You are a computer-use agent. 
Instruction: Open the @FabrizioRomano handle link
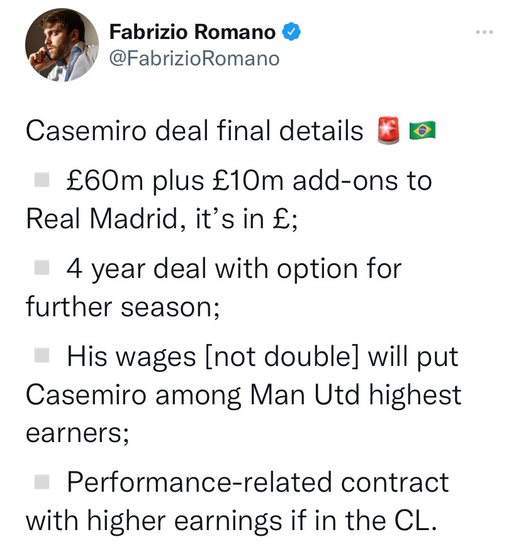pyautogui.click(x=194, y=58)
